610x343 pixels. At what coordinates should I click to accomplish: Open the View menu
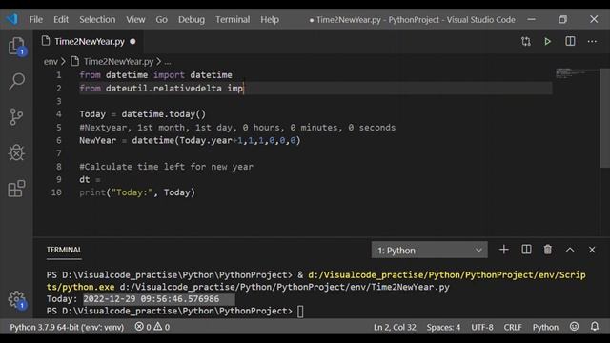(x=135, y=19)
